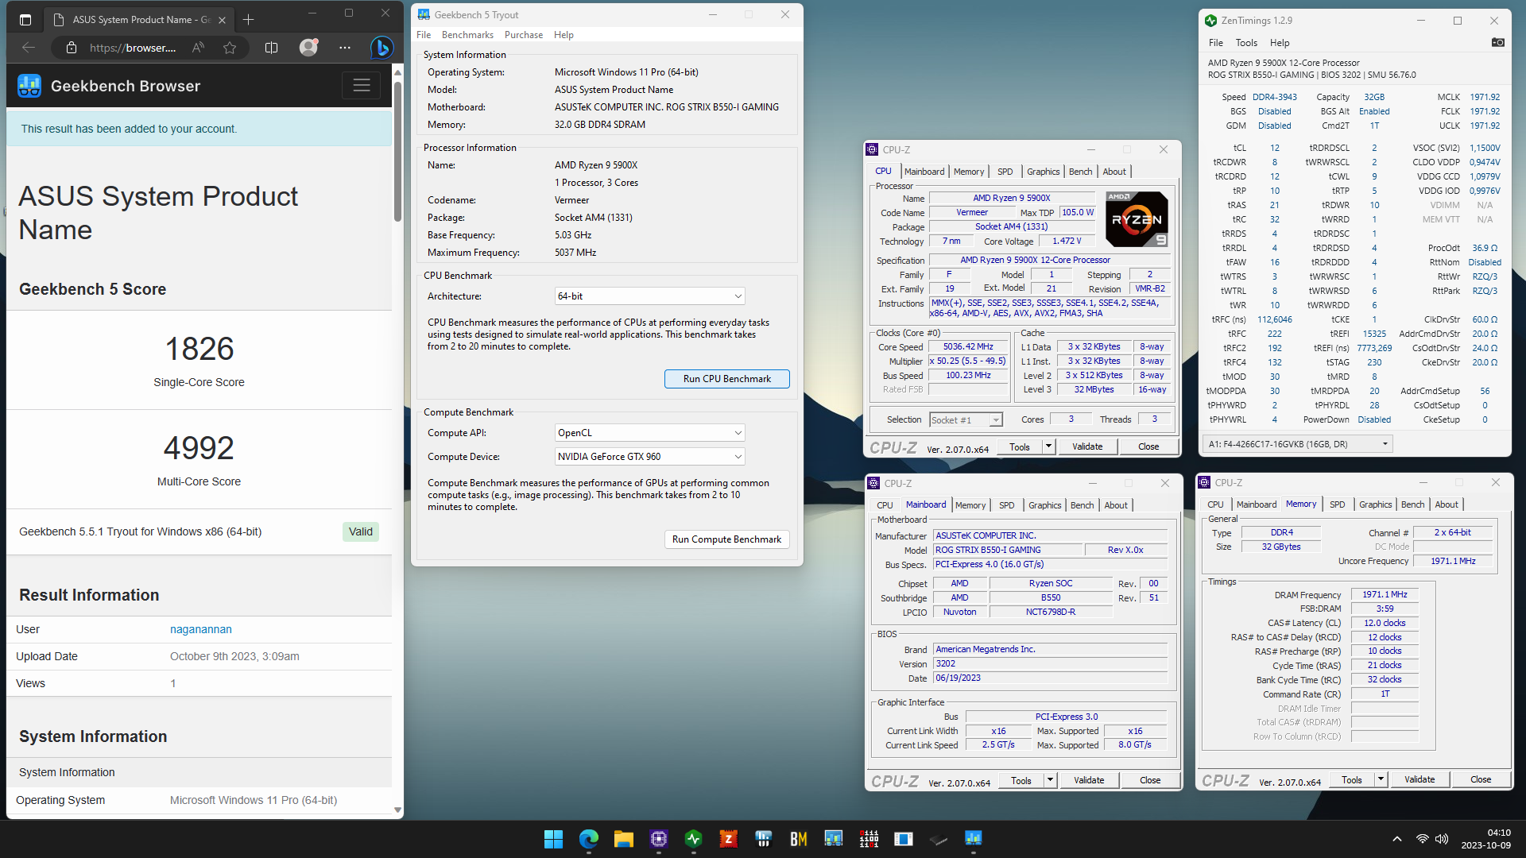Expand Tools arrow in top CPU-Z window
Viewport: 1526px width, 858px height.
[x=1048, y=446]
